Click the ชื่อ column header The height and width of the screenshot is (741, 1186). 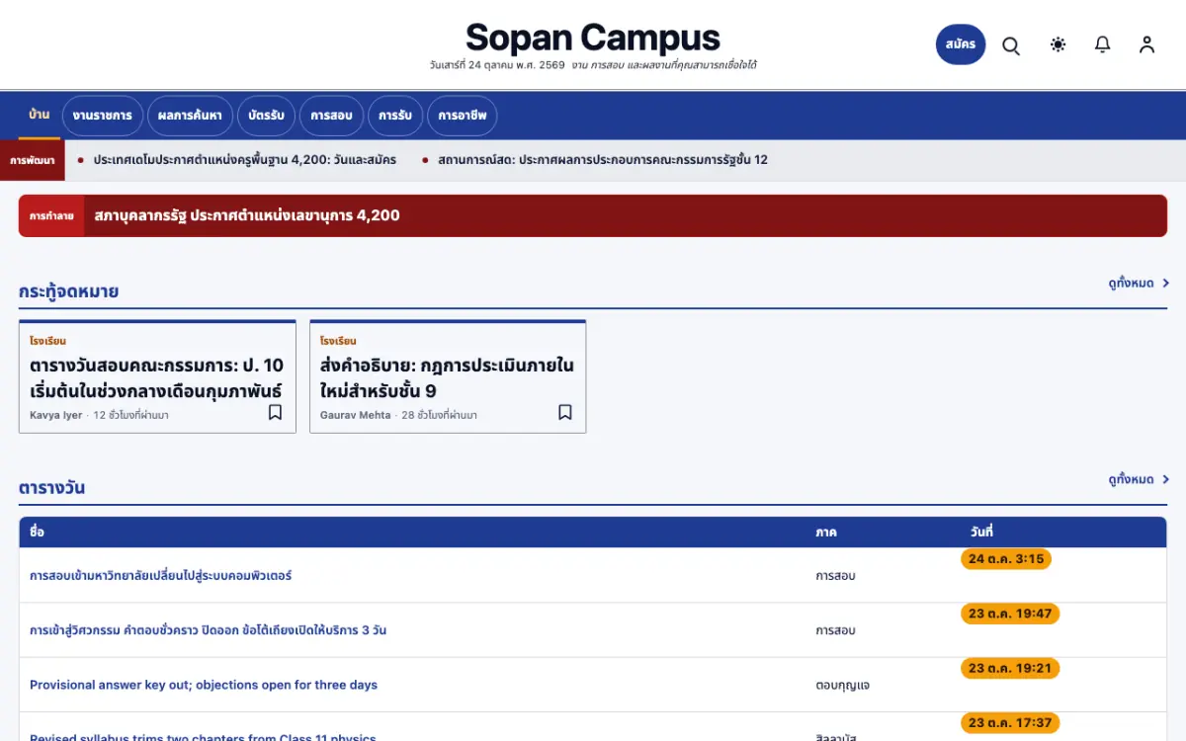[38, 532]
